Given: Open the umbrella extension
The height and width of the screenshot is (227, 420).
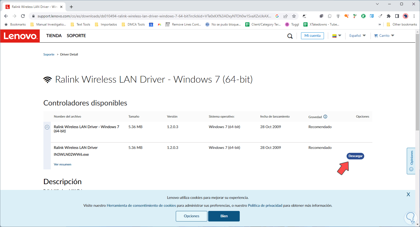Looking at the screenshot, I should pos(304,16).
